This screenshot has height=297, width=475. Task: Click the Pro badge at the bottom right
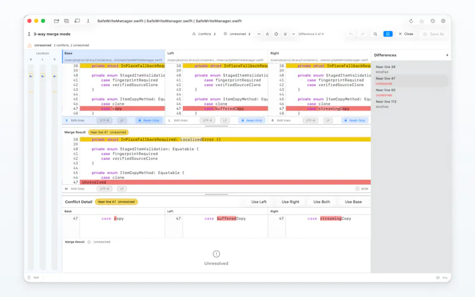(x=442, y=277)
